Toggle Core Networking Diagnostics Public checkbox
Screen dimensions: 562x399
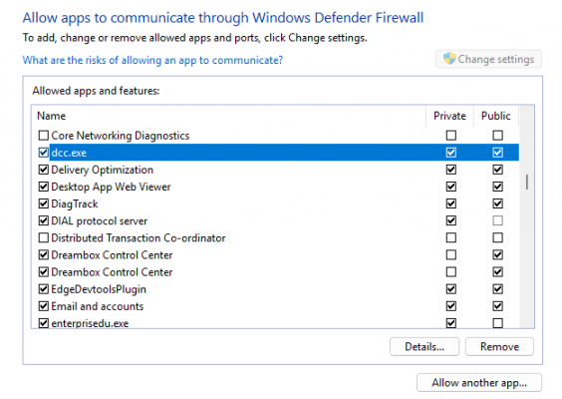tap(497, 136)
